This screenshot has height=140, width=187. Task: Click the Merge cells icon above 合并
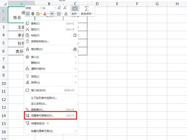[x=75, y=9]
